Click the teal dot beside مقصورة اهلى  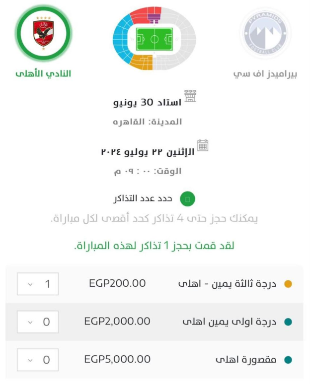click(287, 360)
